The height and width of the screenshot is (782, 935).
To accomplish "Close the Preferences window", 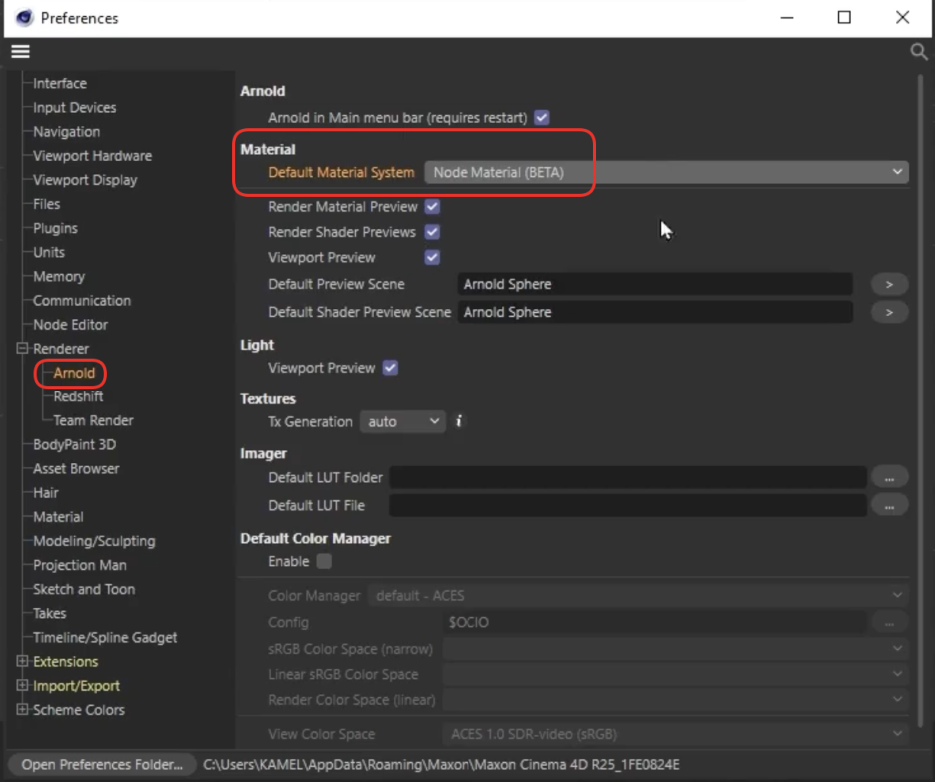I will (x=902, y=18).
